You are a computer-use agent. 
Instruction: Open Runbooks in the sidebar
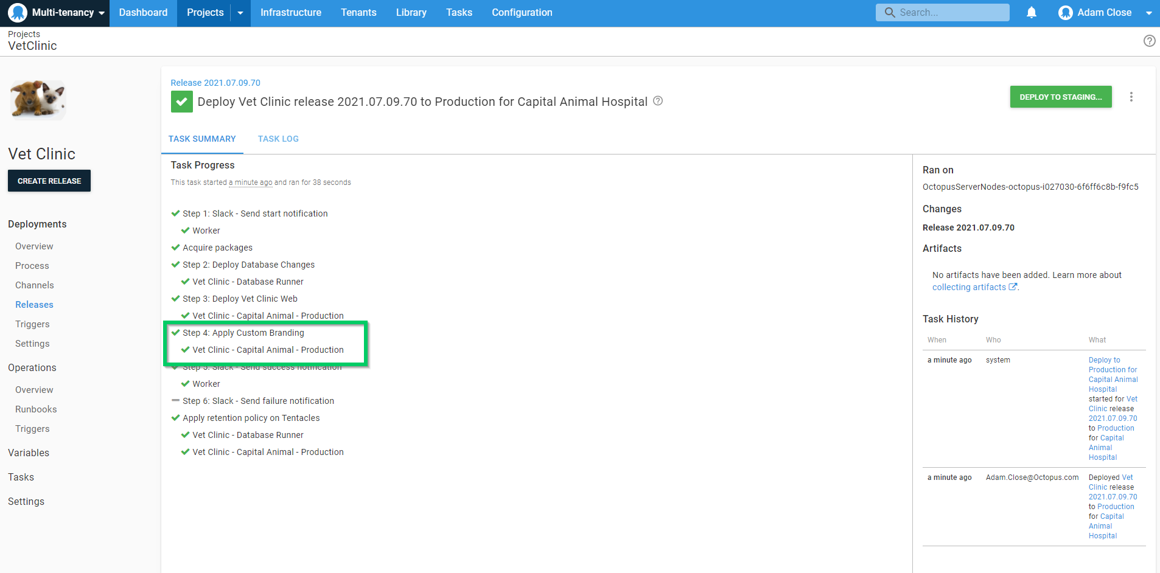click(x=36, y=409)
